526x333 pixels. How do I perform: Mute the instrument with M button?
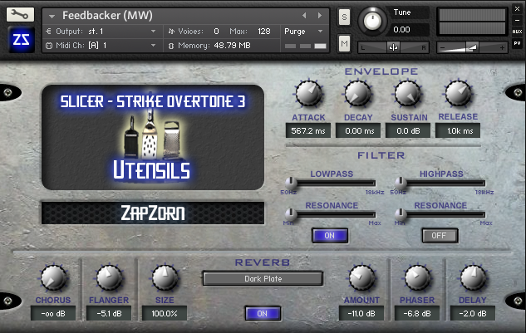tap(344, 42)
